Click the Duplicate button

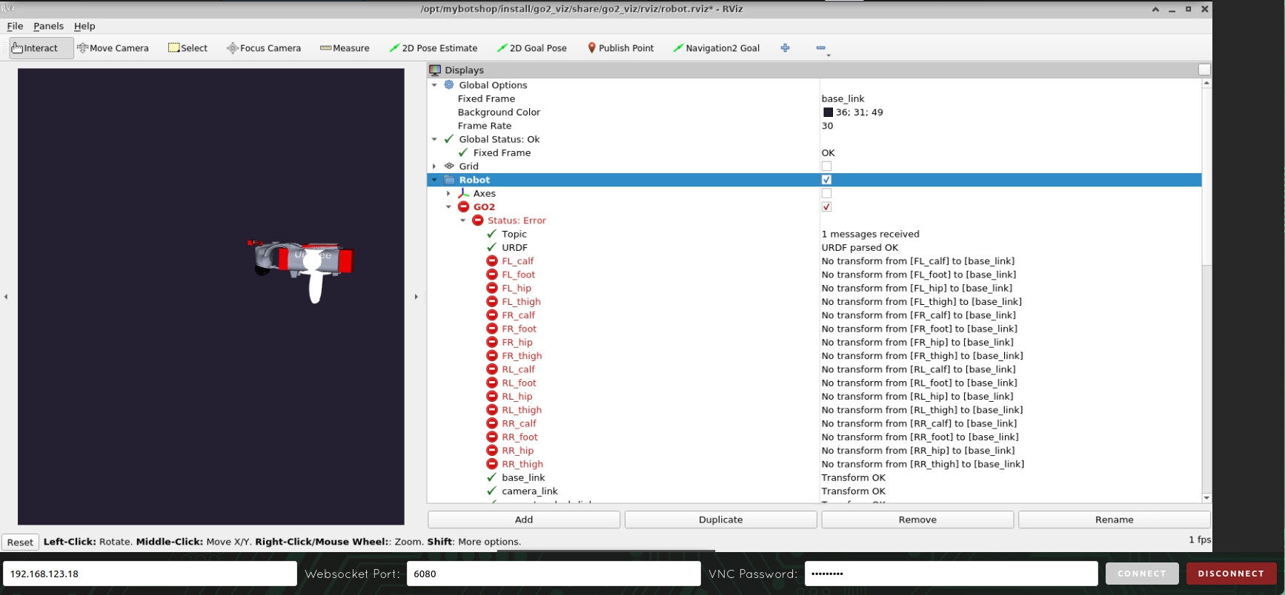(720, 520)
